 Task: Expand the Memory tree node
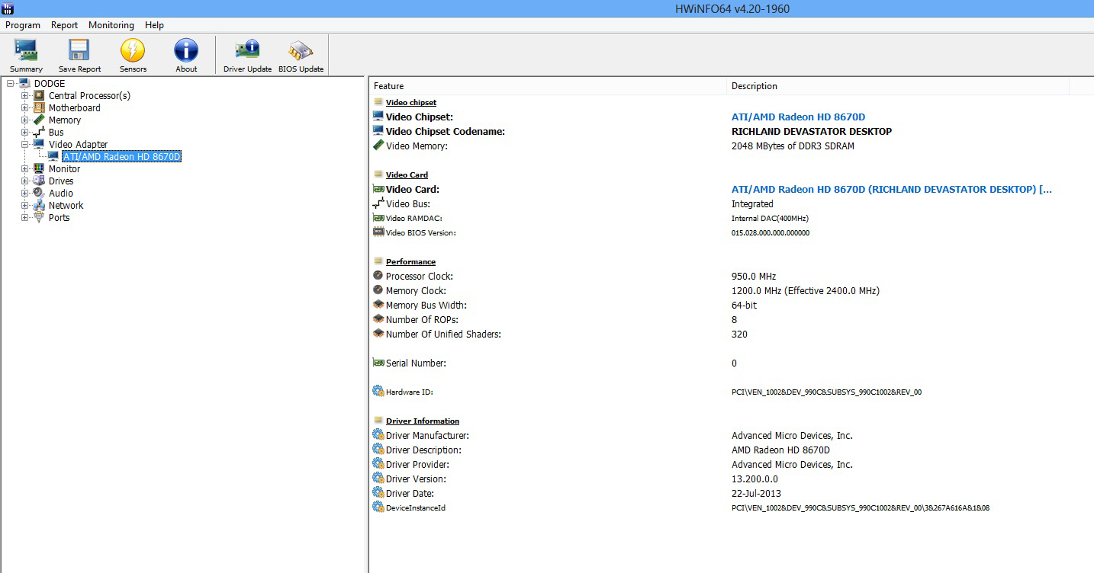click(25, 120)
